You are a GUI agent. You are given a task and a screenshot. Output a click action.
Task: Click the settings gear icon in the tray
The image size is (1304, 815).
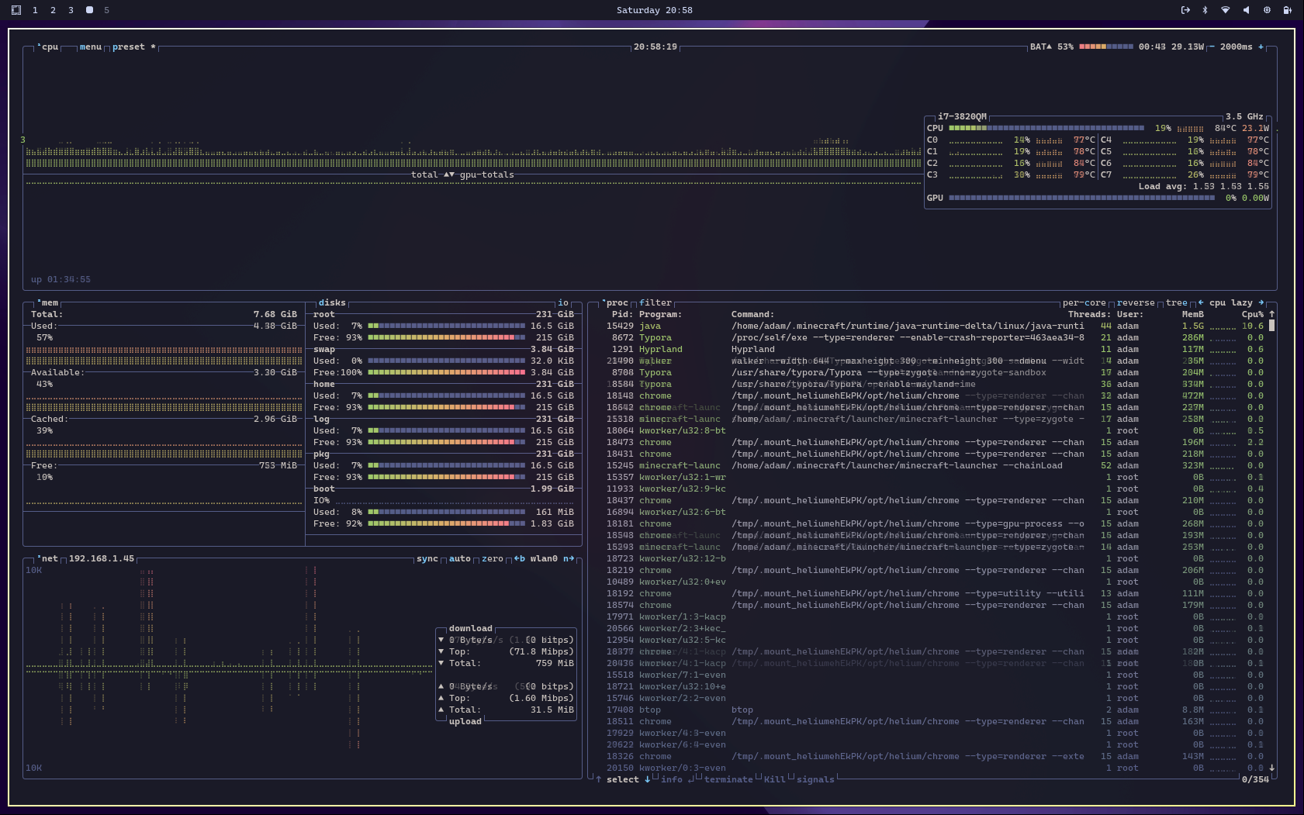(1267, 10)
